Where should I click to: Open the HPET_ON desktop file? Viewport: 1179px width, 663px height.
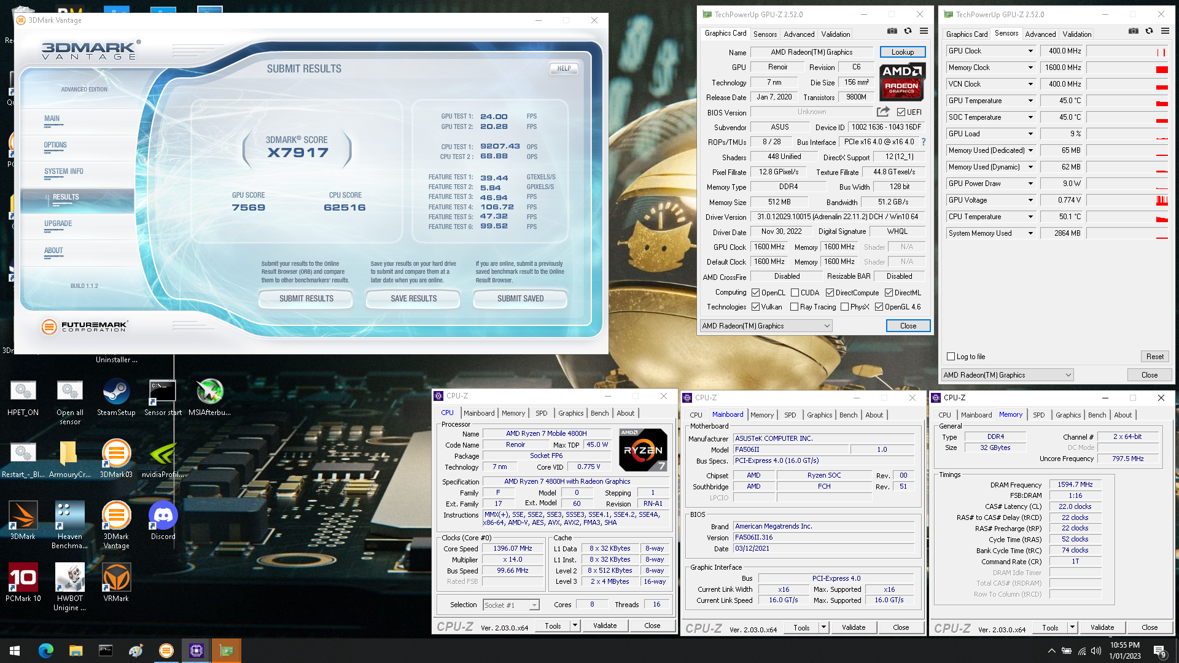click(x=23, y=398)
